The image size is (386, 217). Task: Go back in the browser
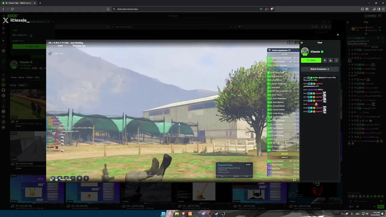click(3, 9)
